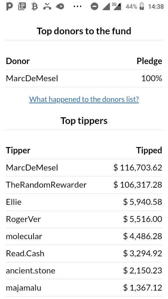168x299 pixels.
Task: Open the majamalu tipper entry
Action: [x=84, y=288]
